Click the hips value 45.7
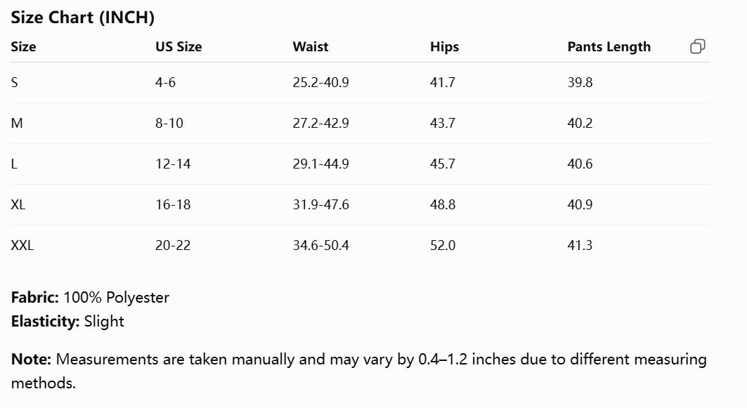747x408 pixels. [443, 164]
